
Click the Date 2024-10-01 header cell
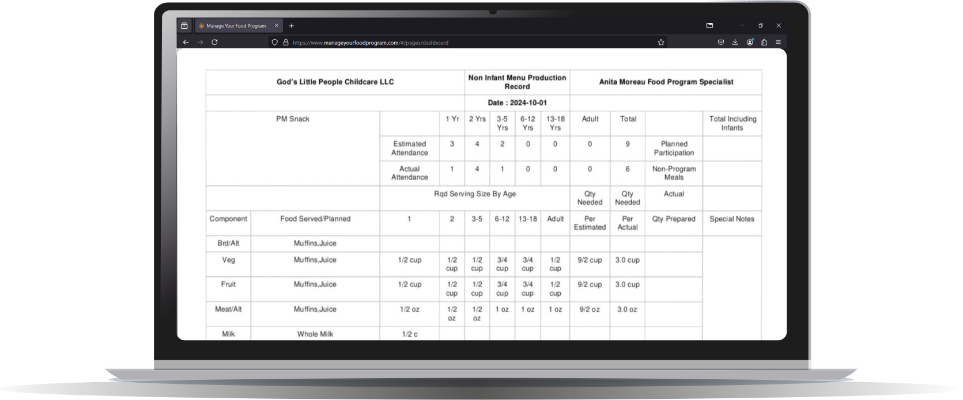[517, 102]
